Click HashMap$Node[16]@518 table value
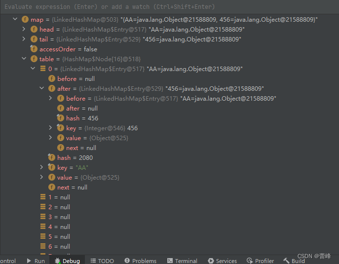 (x=101, y=59)
